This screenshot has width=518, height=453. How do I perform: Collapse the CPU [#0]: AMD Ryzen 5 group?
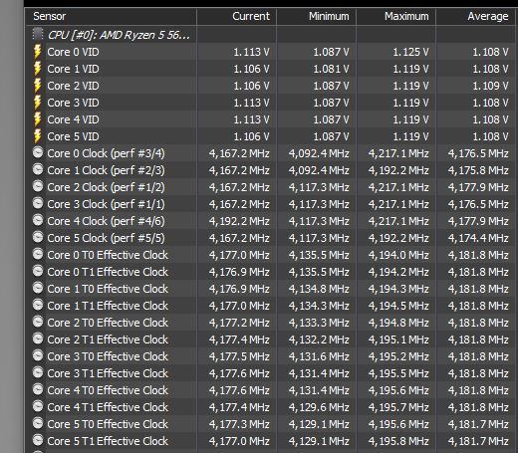click(119, 35)
